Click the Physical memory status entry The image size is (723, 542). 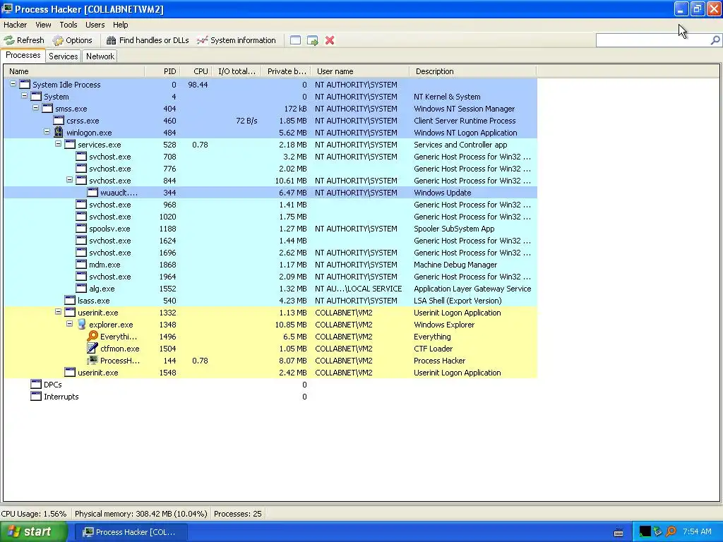pos(141,514)
